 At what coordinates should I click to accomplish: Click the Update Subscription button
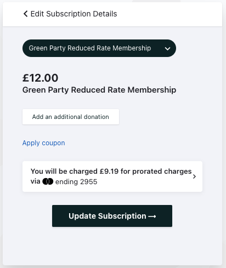point(112,216)
